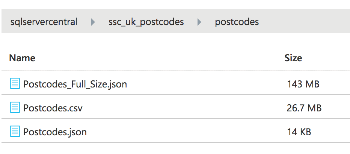Screen dimensions: 350x154
Task: Go to ssc_uk_postcodes breadcrumb folder
Action: (146, 22)
